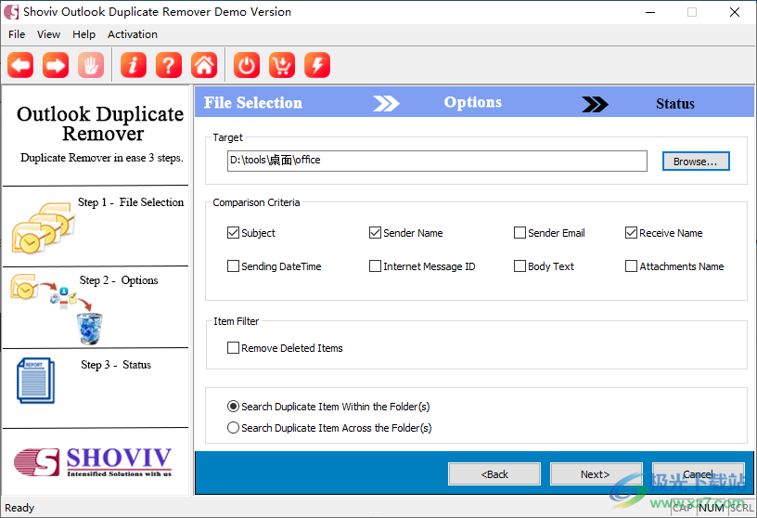757x518 pixels.
Task: Click the File Selection header step
Action: [x=253, y=102]
